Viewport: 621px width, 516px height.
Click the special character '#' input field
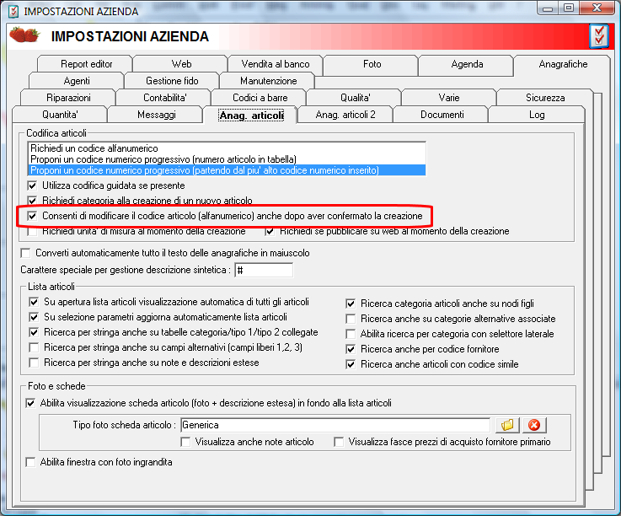pos(264,271)
